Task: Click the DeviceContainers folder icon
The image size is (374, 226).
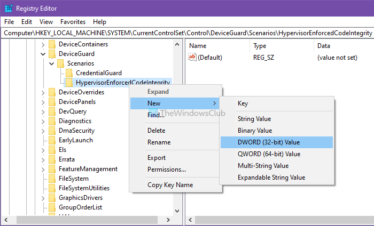Action: point(52,44)
